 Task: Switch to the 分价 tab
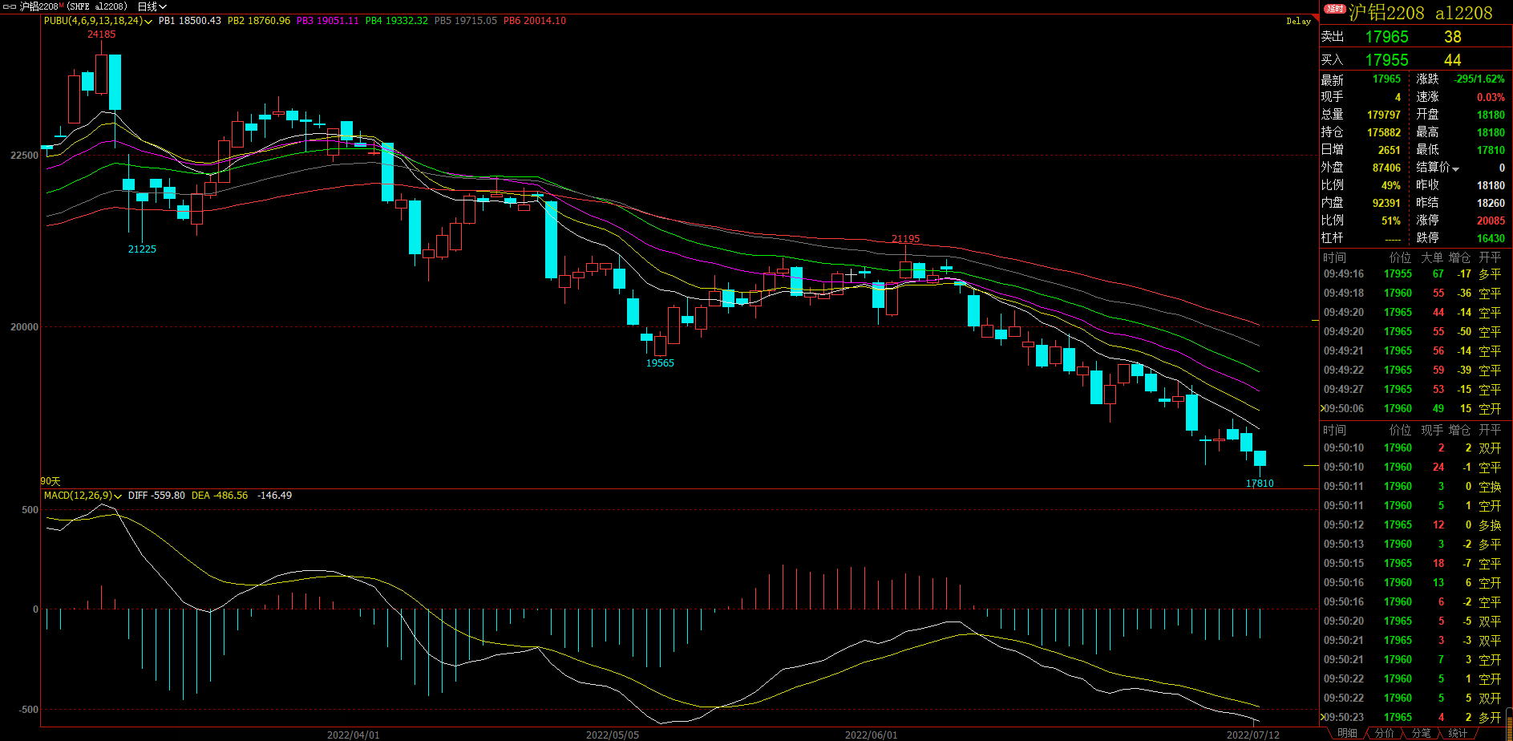[x=1384, y=734]
